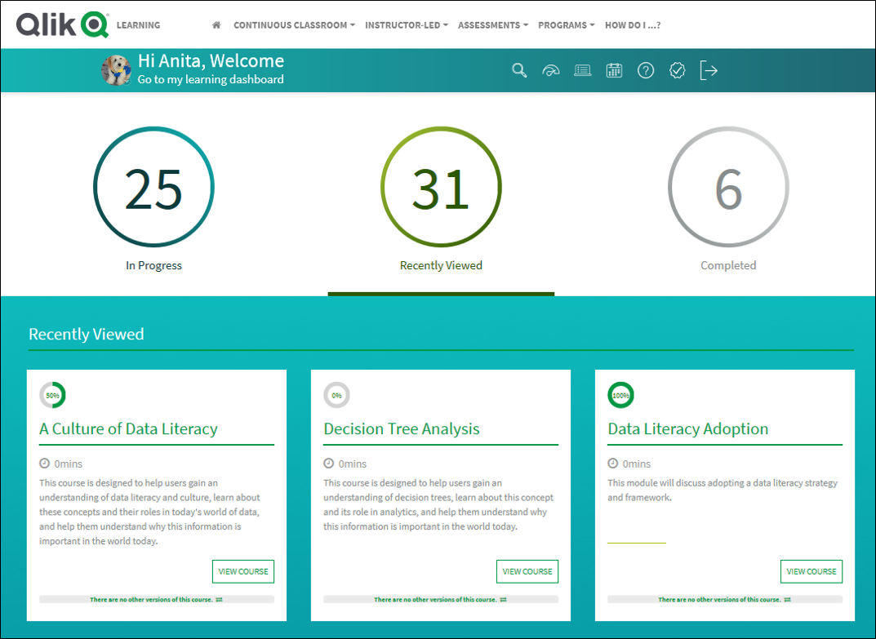
Task: Expand the Instructor-Led dropdown menu
Action: click(406, 25)
